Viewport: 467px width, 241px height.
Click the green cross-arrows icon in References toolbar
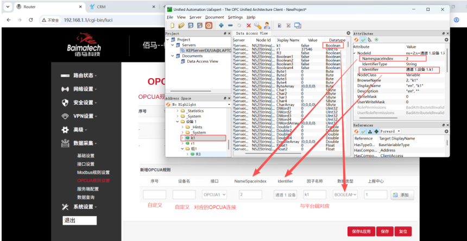coord(376,131)
